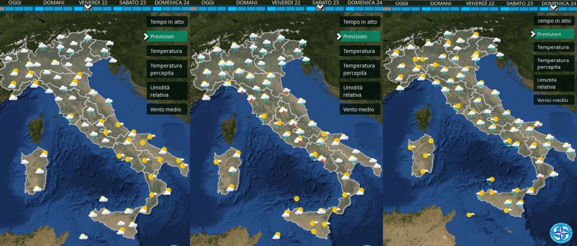Switch to OGGI in middle panel timeline

[207, 3]
